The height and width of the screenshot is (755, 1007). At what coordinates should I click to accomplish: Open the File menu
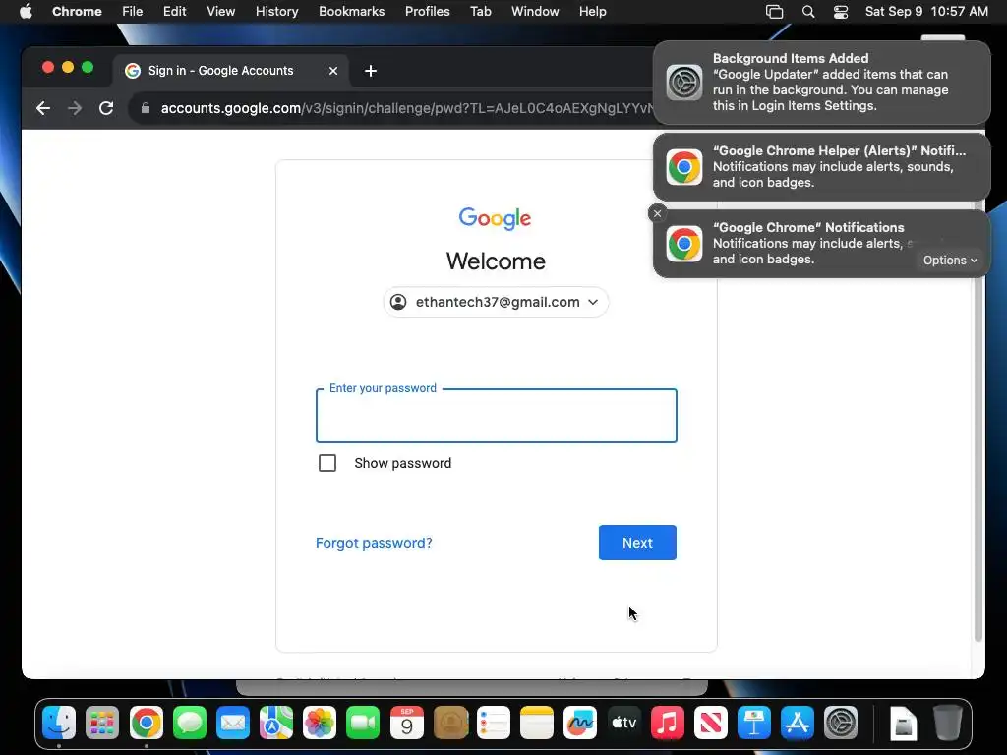(x=133, y=12)
